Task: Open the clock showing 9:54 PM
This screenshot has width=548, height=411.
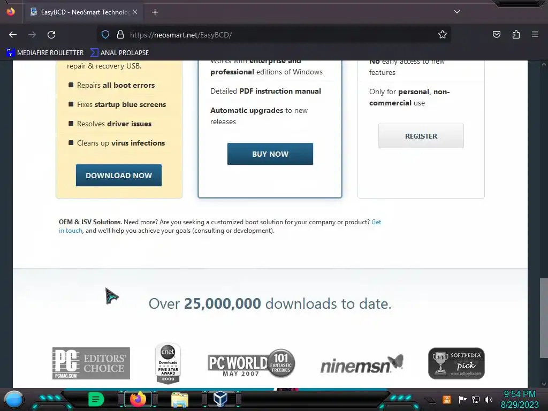Action: tap(520, 399)
